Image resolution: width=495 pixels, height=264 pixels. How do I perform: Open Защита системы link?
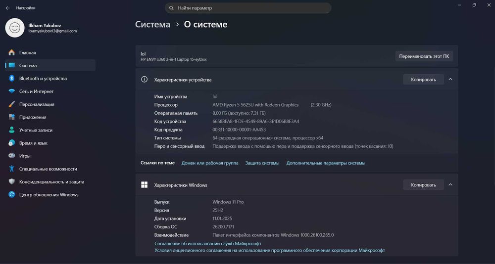click(262, 163)
